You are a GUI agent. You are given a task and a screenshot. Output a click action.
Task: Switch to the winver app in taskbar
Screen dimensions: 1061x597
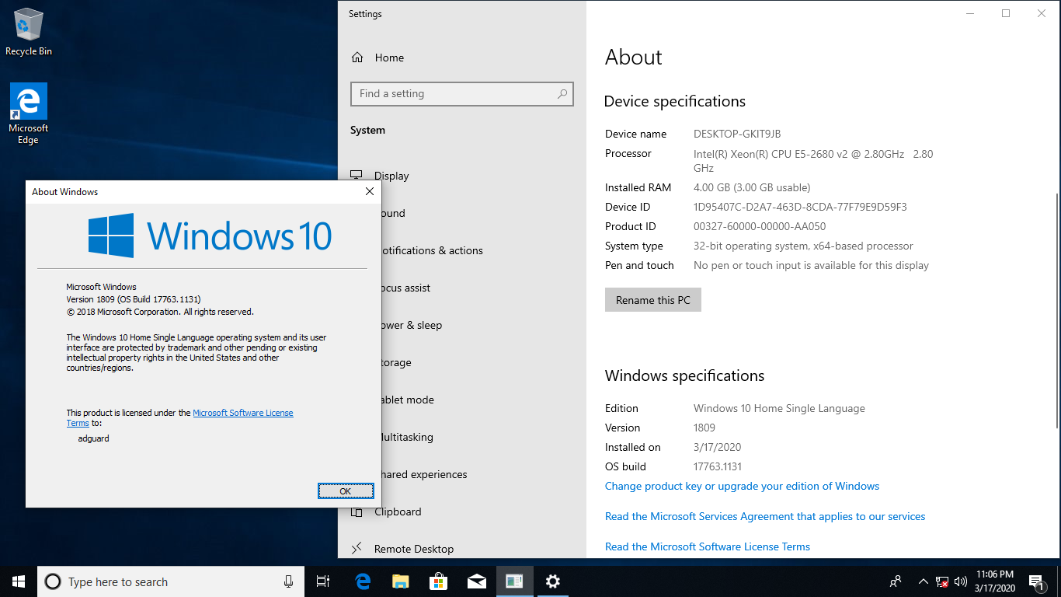click(514, 581)
